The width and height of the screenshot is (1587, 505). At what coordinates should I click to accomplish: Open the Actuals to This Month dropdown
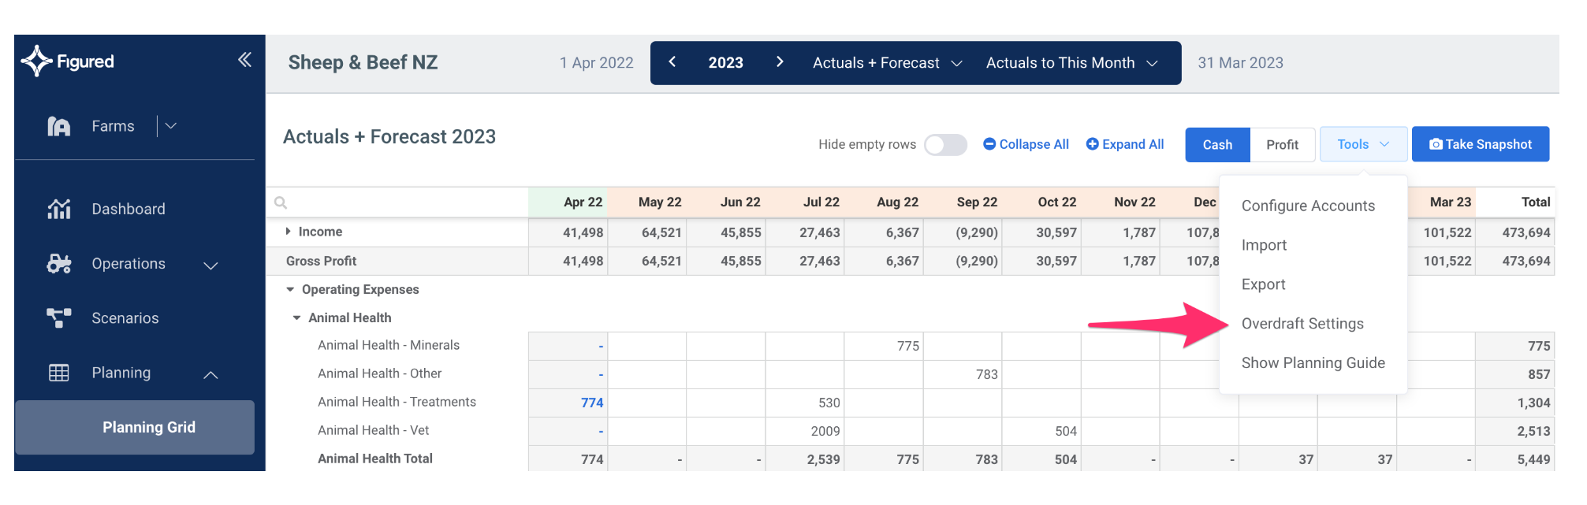pyautogui.click(x=1071, y=63)
